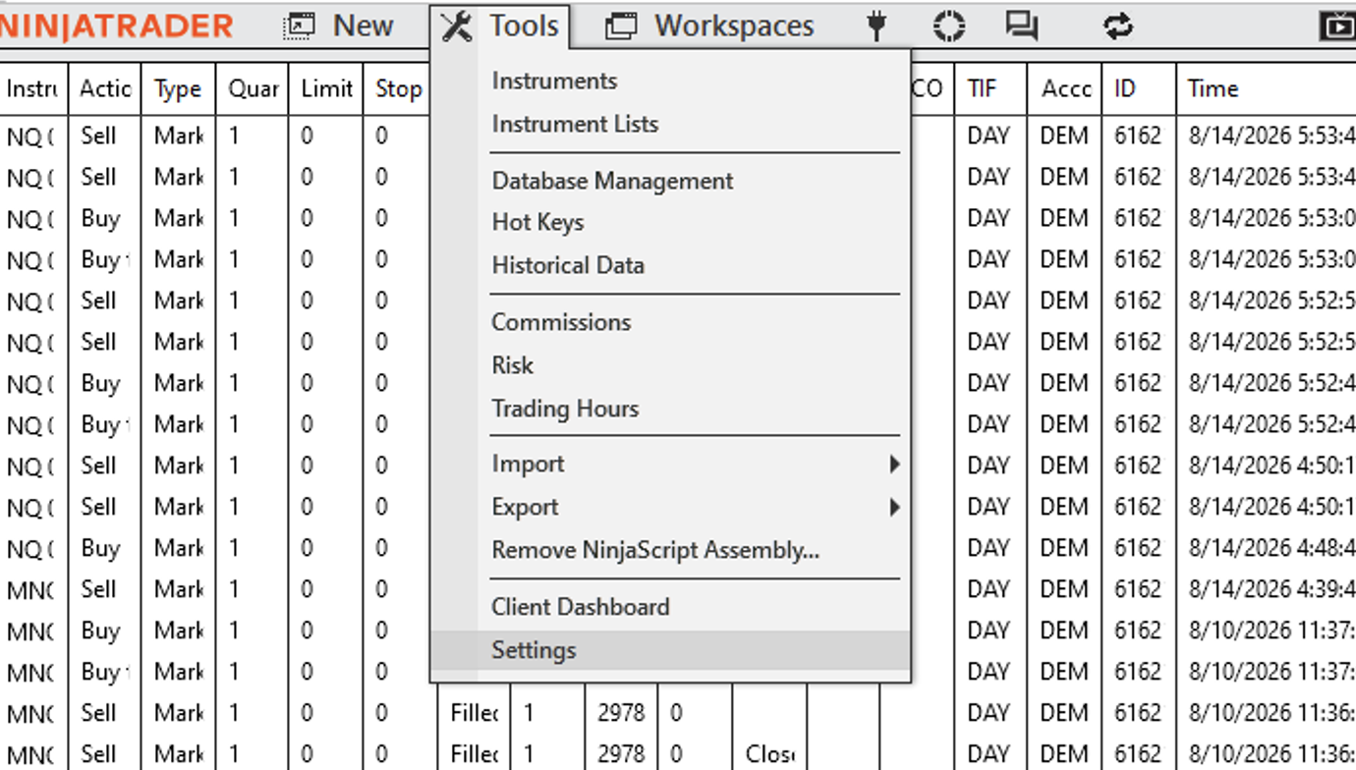The height and width of the screenshot is (770, 1356).
Task: Select the 8/14/2026 4:39 time cell
Action: pos(1266,589)
